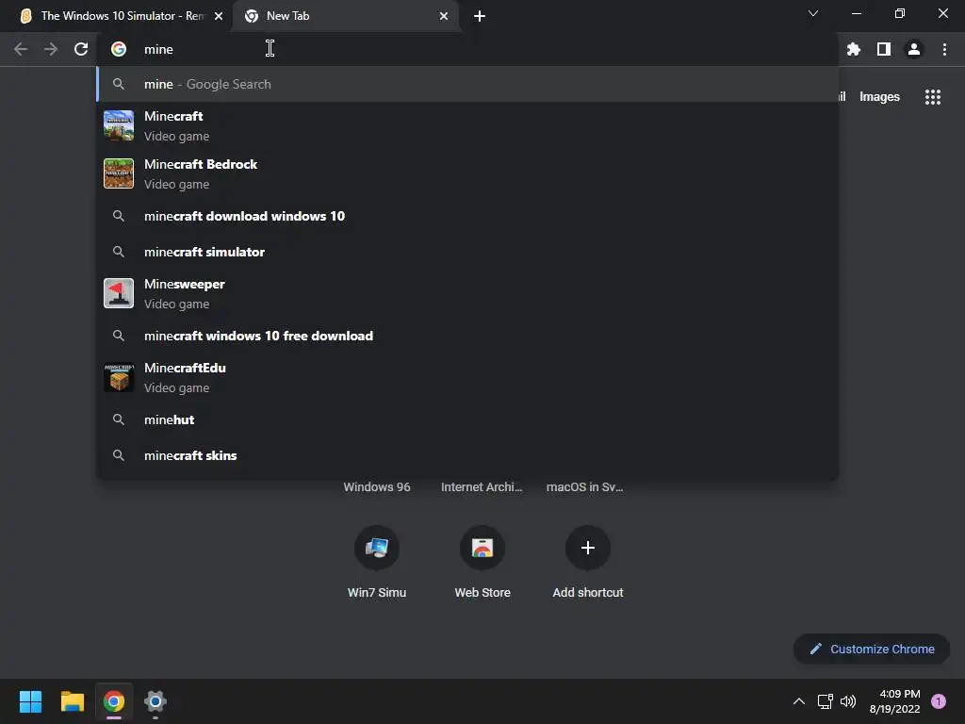The image size is (965, 724).
Task: Click the network tray icon
Action: (826, 701)
